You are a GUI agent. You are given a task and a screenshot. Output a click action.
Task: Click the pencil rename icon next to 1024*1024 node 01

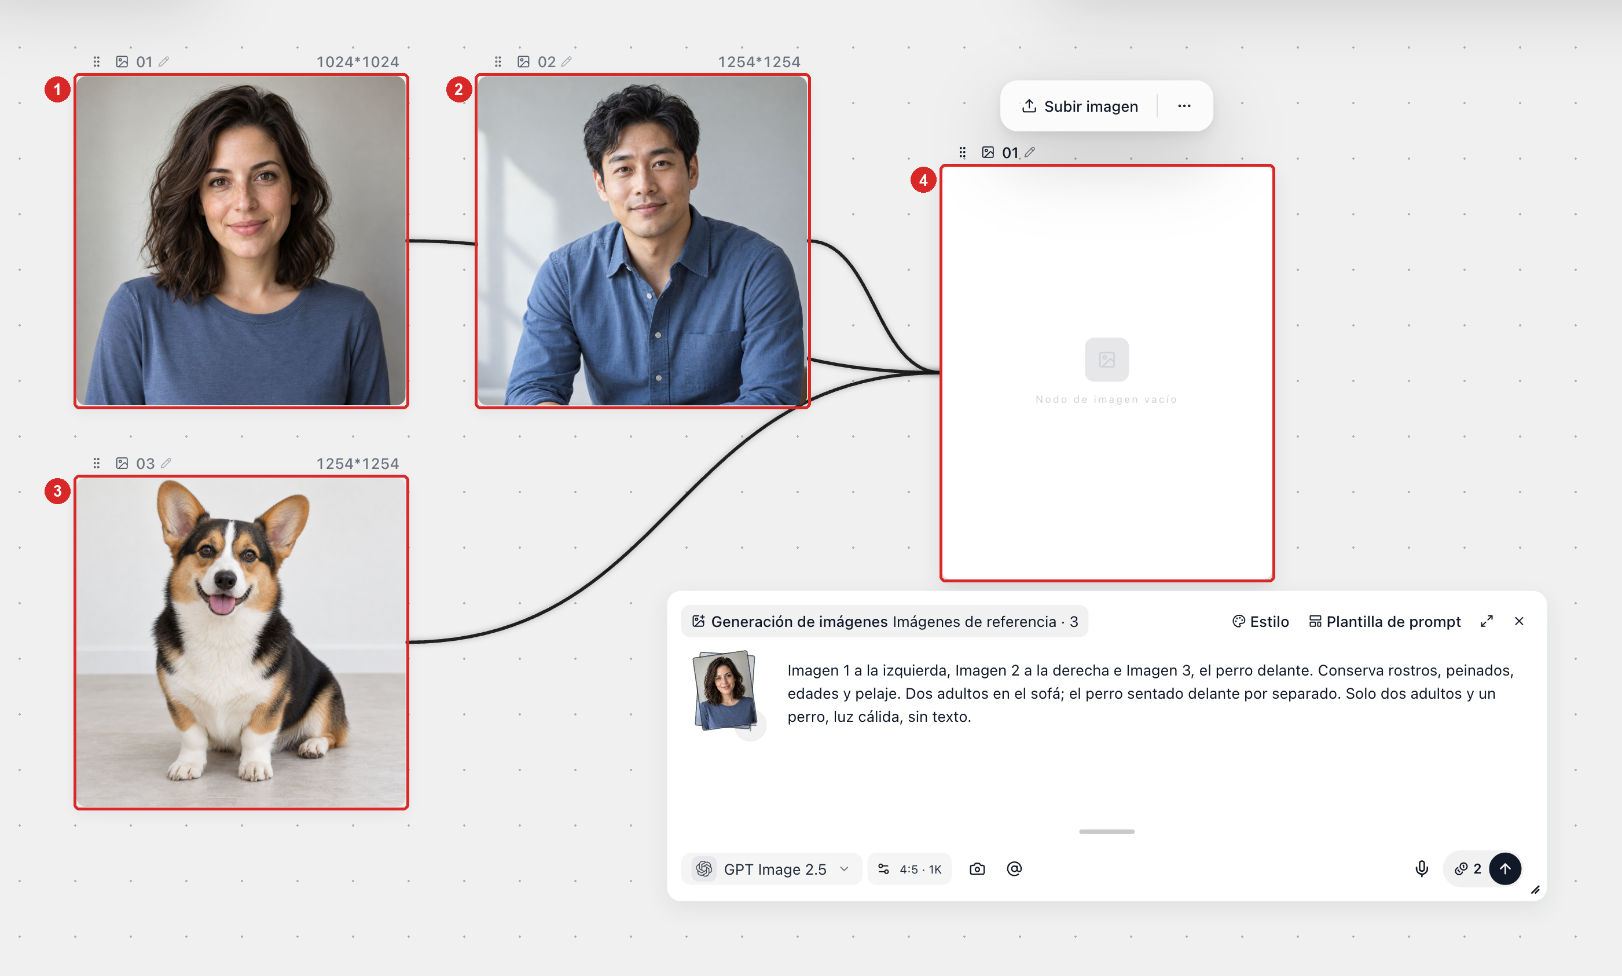[x=164, y=61]
